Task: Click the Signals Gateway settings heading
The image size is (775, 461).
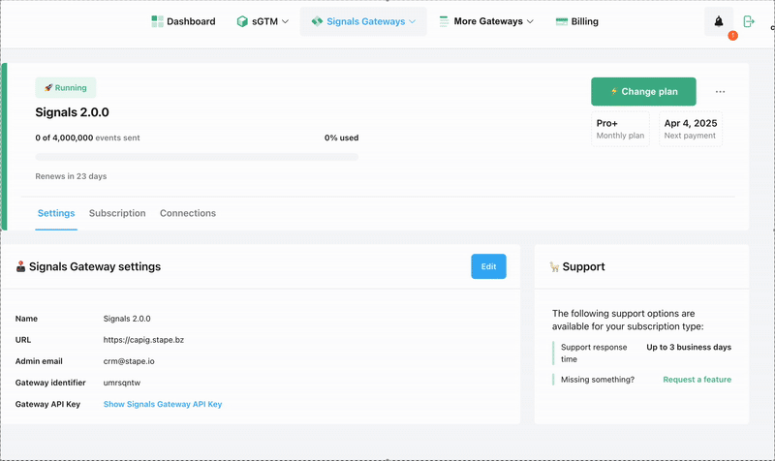Action: 95,266
